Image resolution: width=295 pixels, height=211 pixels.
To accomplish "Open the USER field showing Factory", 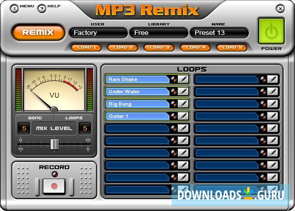I will (x=98, y=33).
